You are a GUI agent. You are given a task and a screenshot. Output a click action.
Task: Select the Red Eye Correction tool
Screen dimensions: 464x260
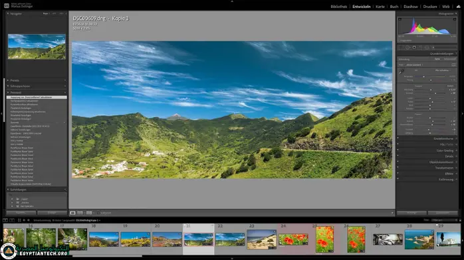(x=414, y=47)
